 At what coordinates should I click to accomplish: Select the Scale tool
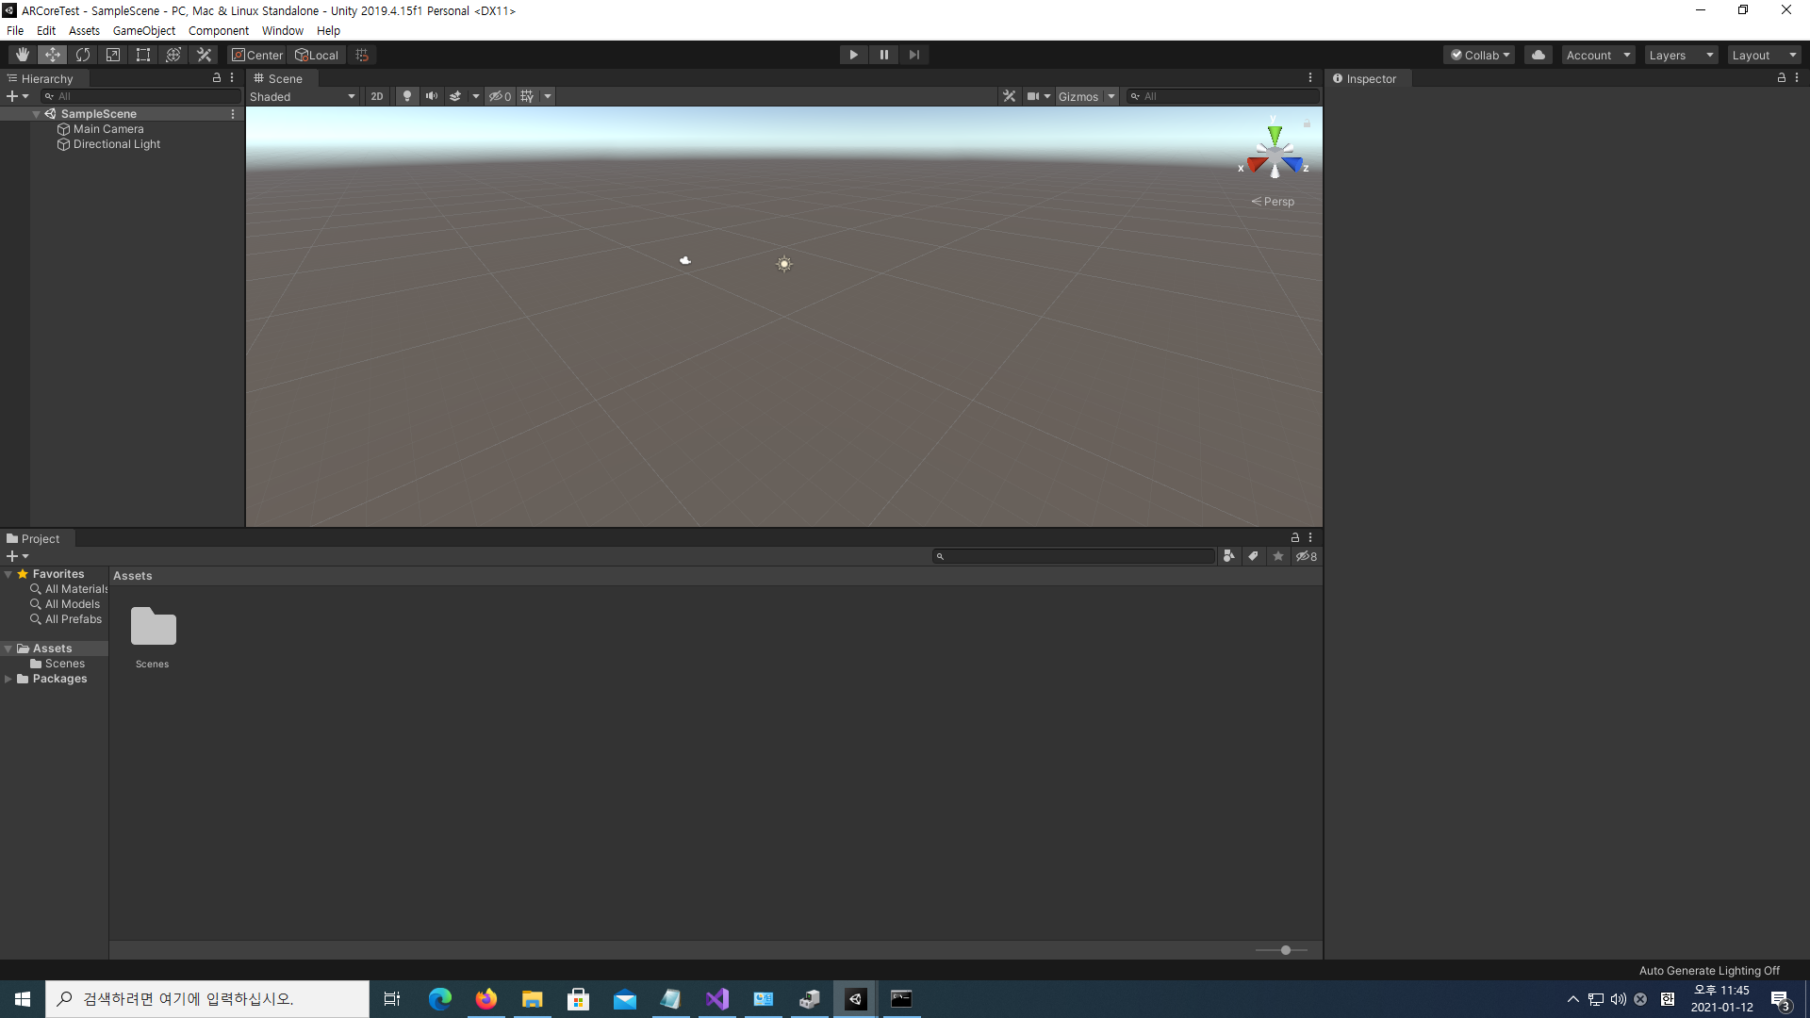pyautogui.click(x=113, y=55)
